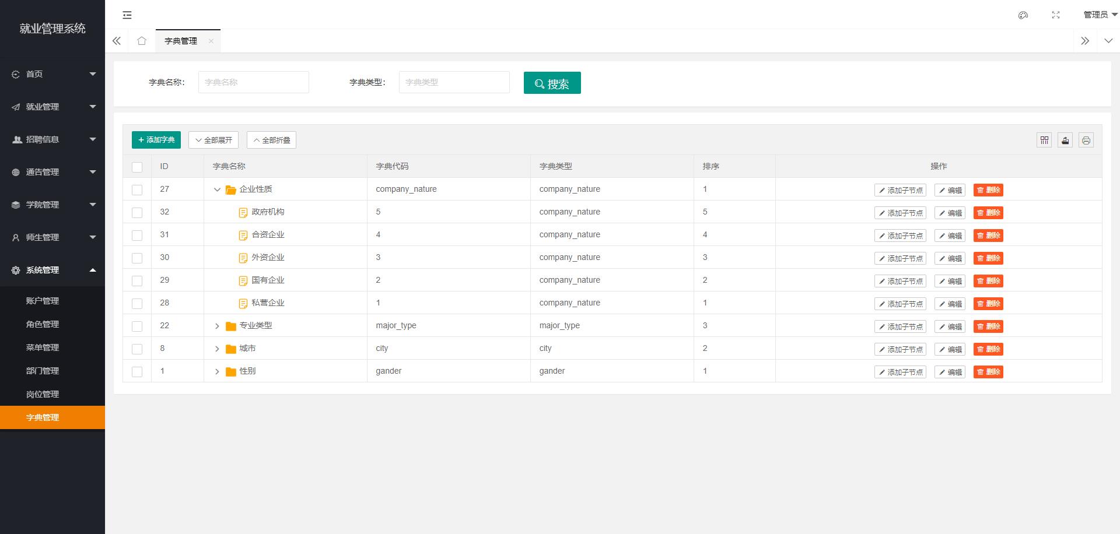Click 添加字典 button
Screen dimensions: 1120x534
pos(156,140)
